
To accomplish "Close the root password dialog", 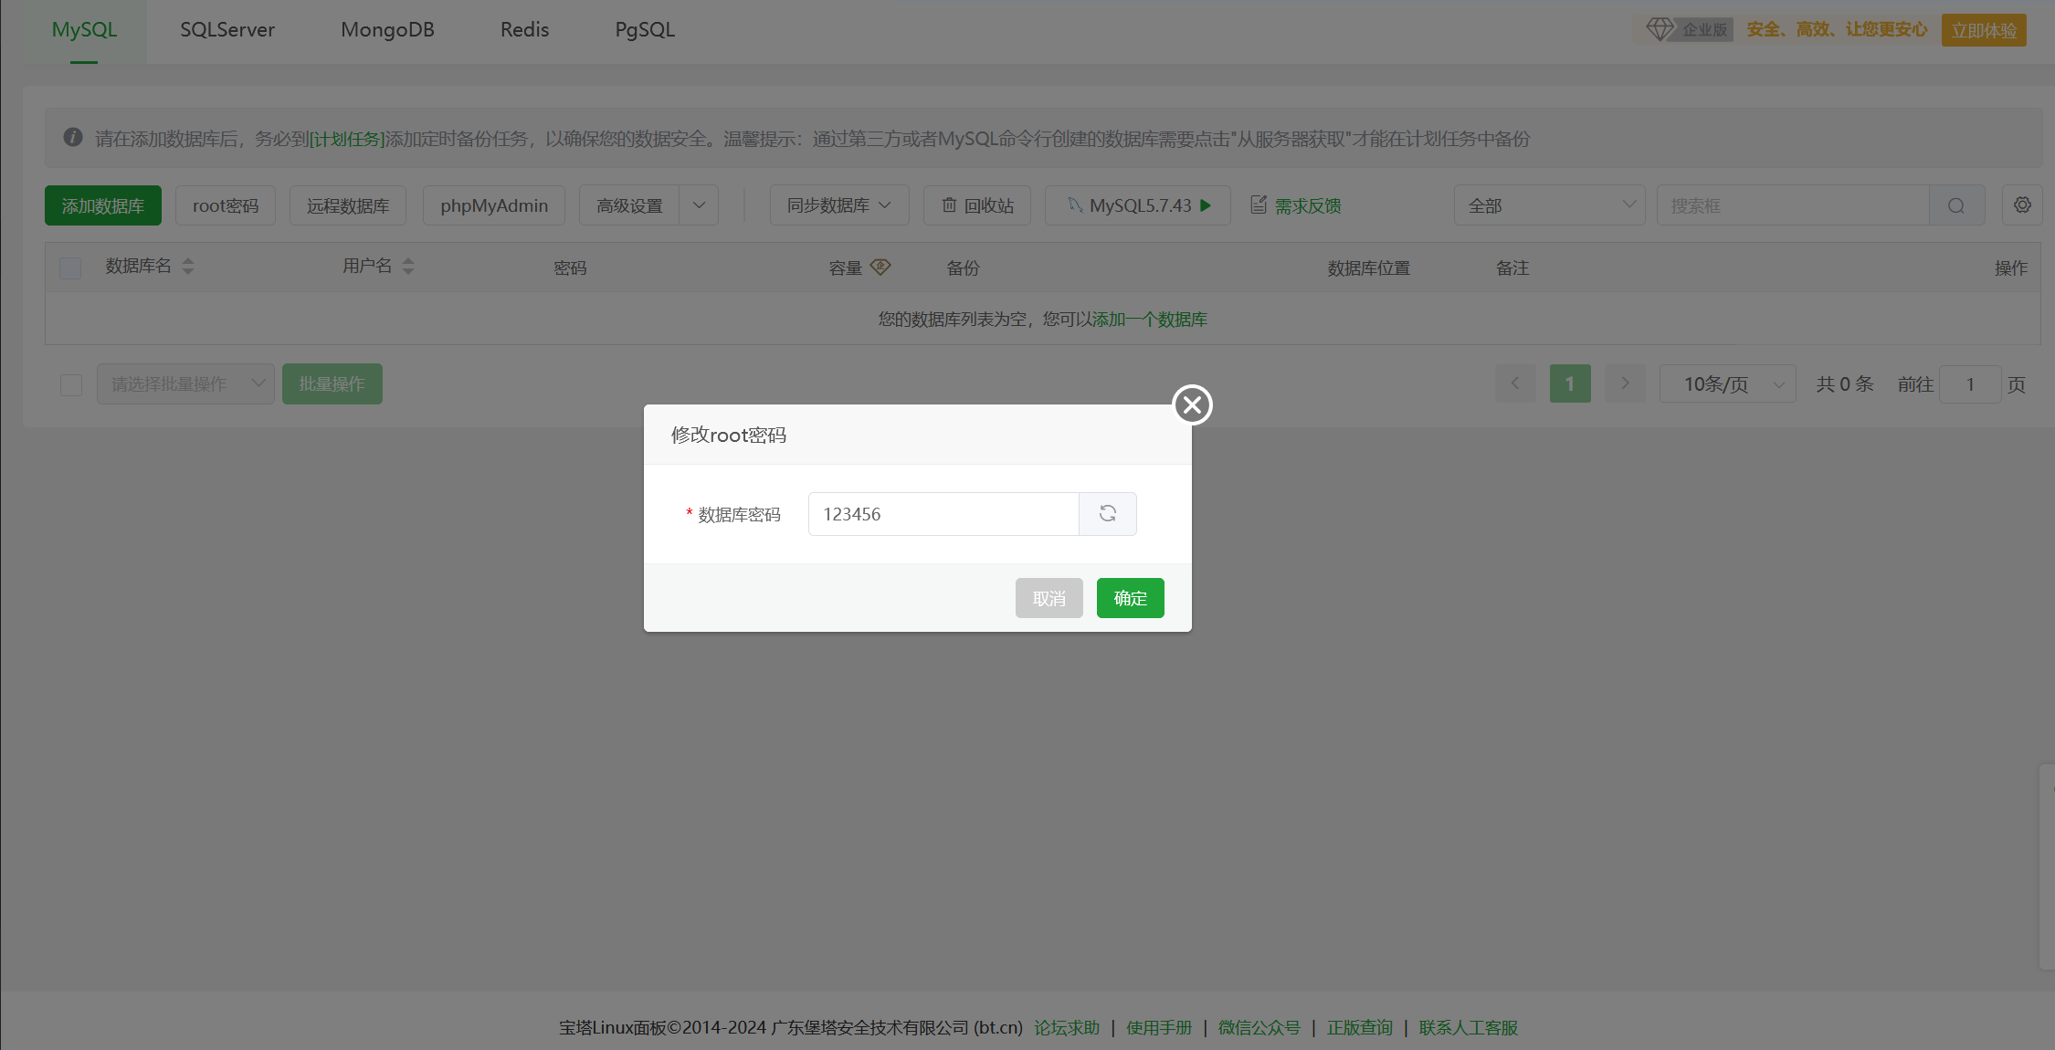I will pos(1192,404).
